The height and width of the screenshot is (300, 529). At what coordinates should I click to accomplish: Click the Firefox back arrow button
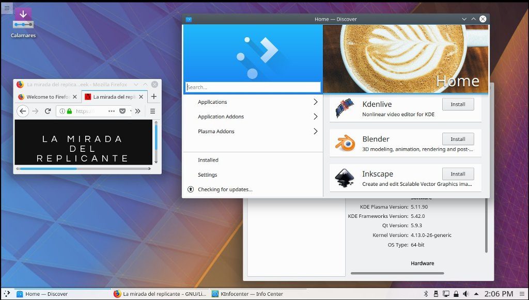click(23, 111)
